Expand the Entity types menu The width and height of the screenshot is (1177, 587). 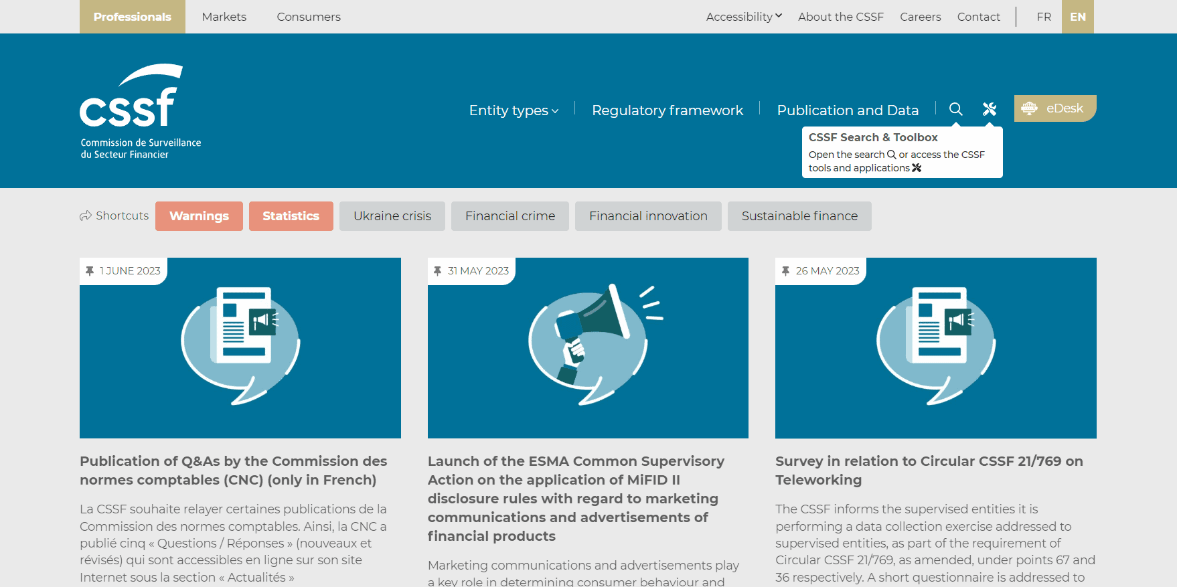pyautogui.click(x=514, y=110)
